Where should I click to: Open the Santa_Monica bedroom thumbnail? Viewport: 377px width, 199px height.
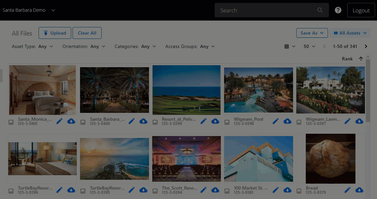(42, 90)
